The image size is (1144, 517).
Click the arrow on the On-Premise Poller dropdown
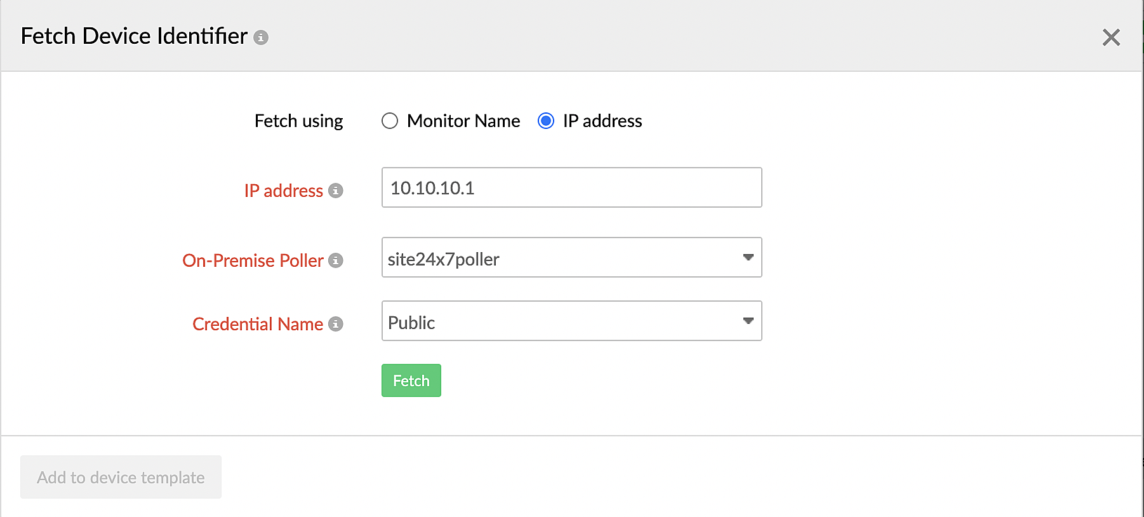pos(748,258)
